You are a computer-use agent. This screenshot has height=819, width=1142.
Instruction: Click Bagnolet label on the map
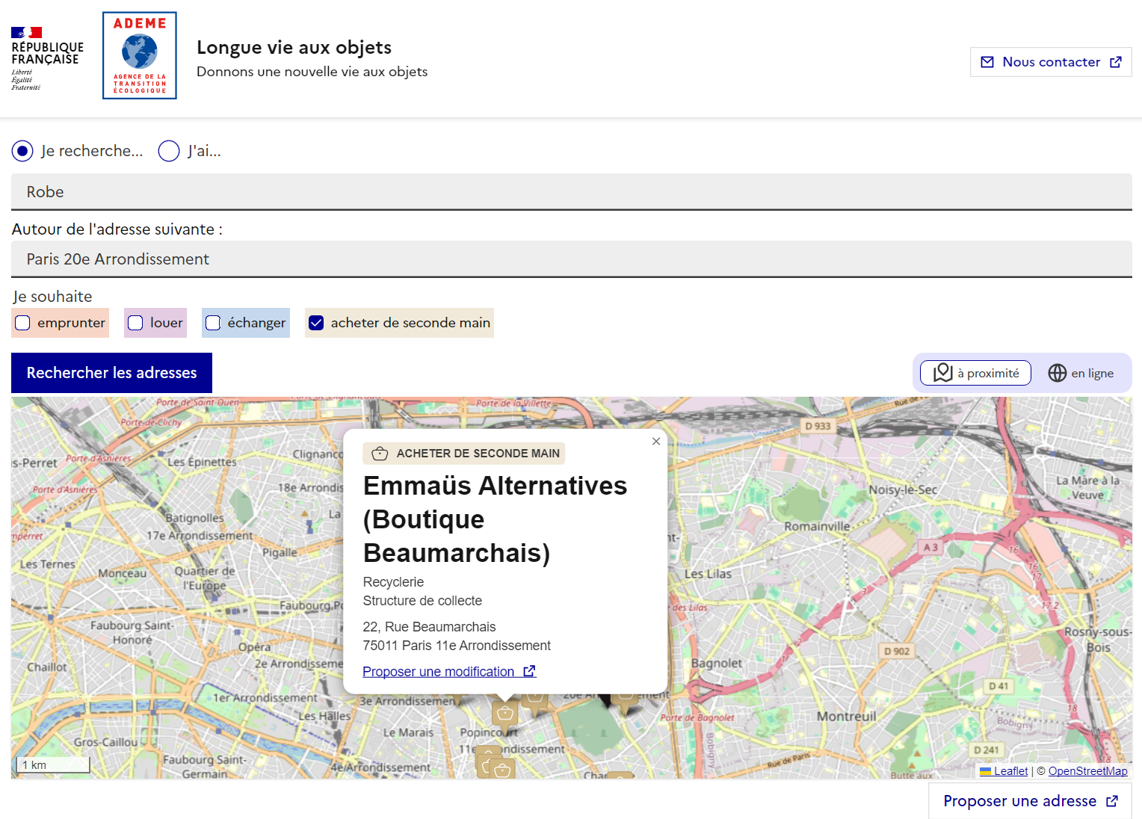coord(717,663)
